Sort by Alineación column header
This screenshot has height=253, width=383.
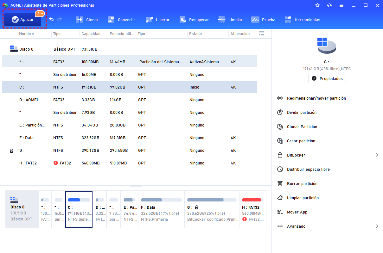(240, 34)
